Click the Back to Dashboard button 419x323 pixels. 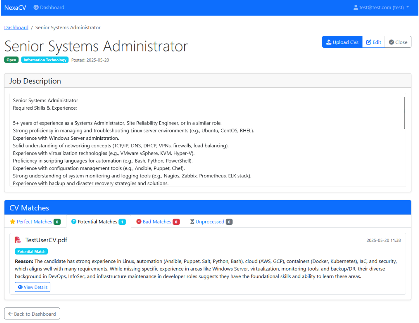32,313
